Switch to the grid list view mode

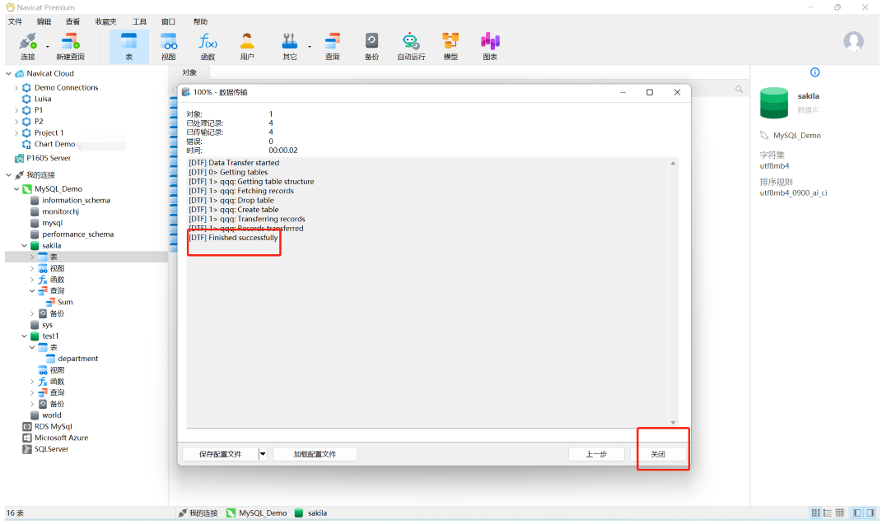pyautogui.click(x=816, y=512)
